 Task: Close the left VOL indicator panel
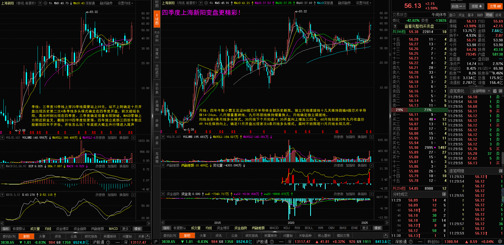(133, 138)
